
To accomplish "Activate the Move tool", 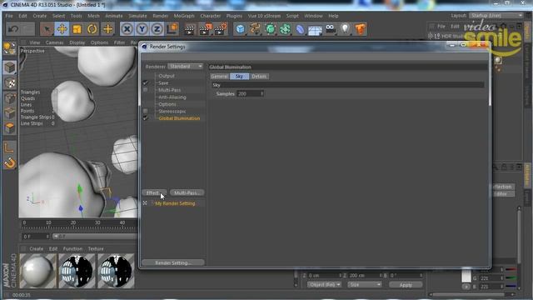I will point(62,29).
